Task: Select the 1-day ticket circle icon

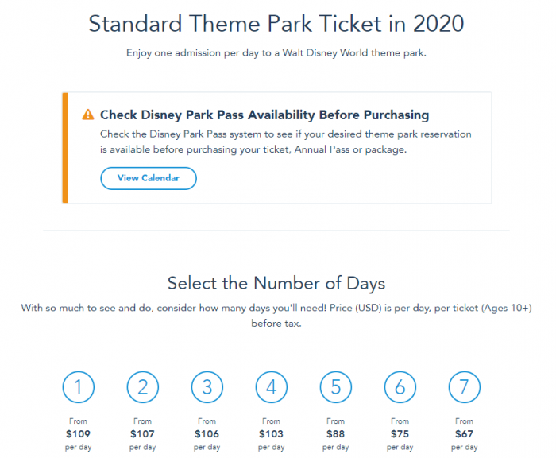Action: (x=79, y=387)
